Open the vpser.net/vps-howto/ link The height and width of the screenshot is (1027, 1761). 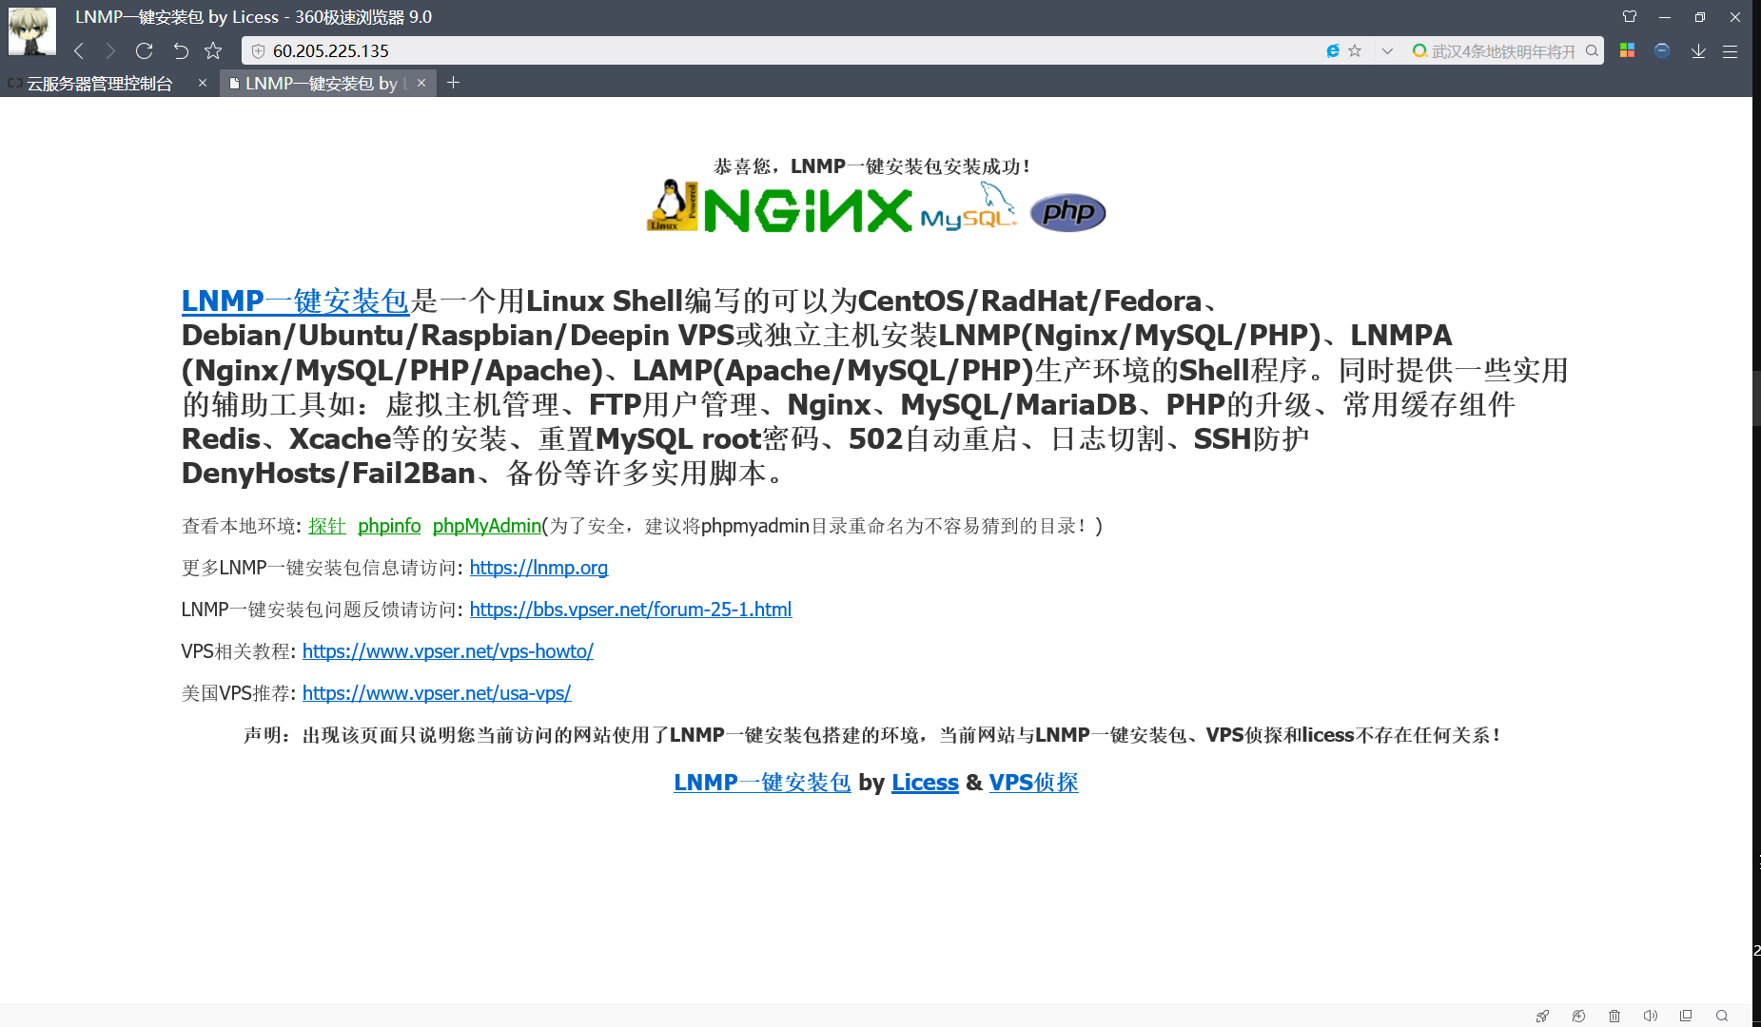448,651
